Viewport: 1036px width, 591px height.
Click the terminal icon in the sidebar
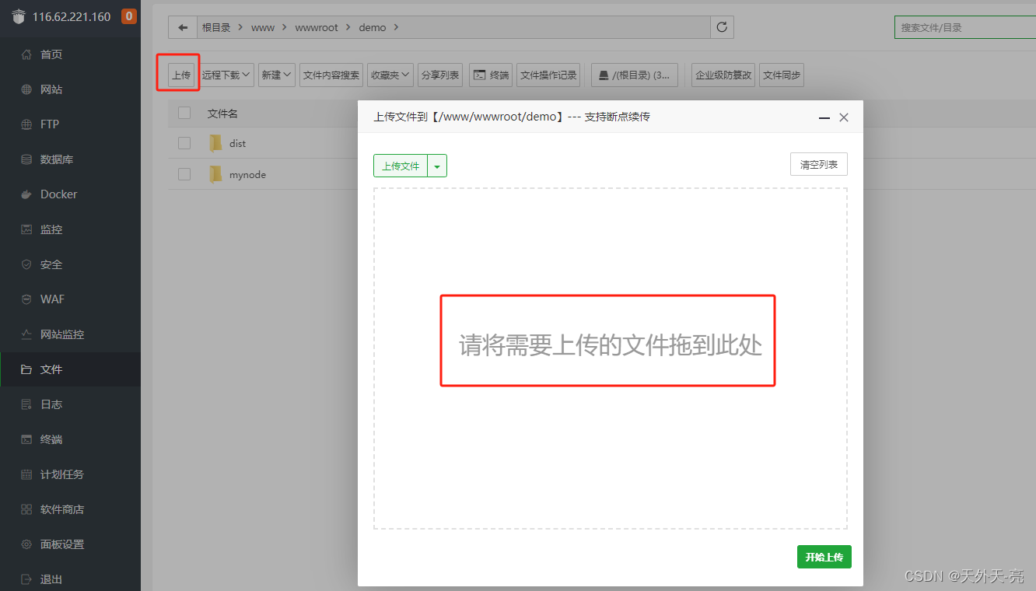(26, 439)
